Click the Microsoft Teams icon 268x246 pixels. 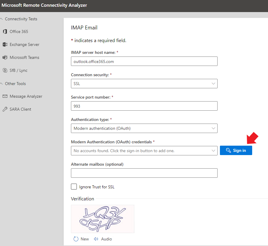pos(5,57)
